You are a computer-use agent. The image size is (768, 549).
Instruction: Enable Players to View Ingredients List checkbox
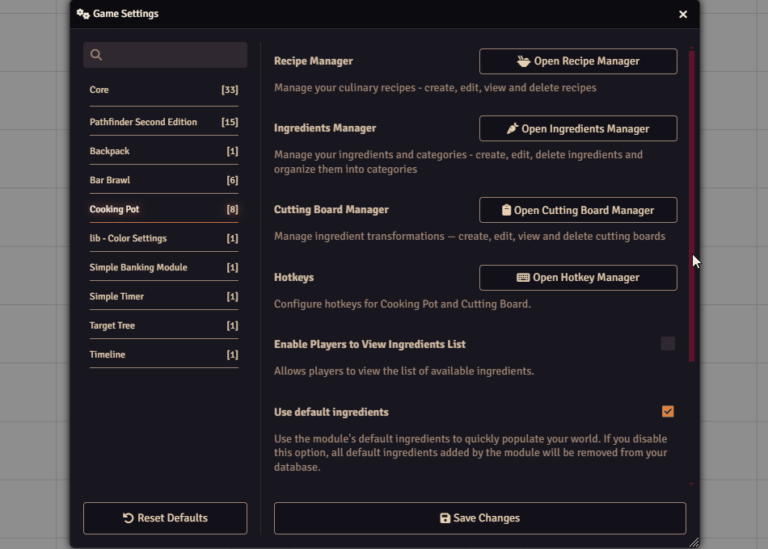[x=668, y=344]
